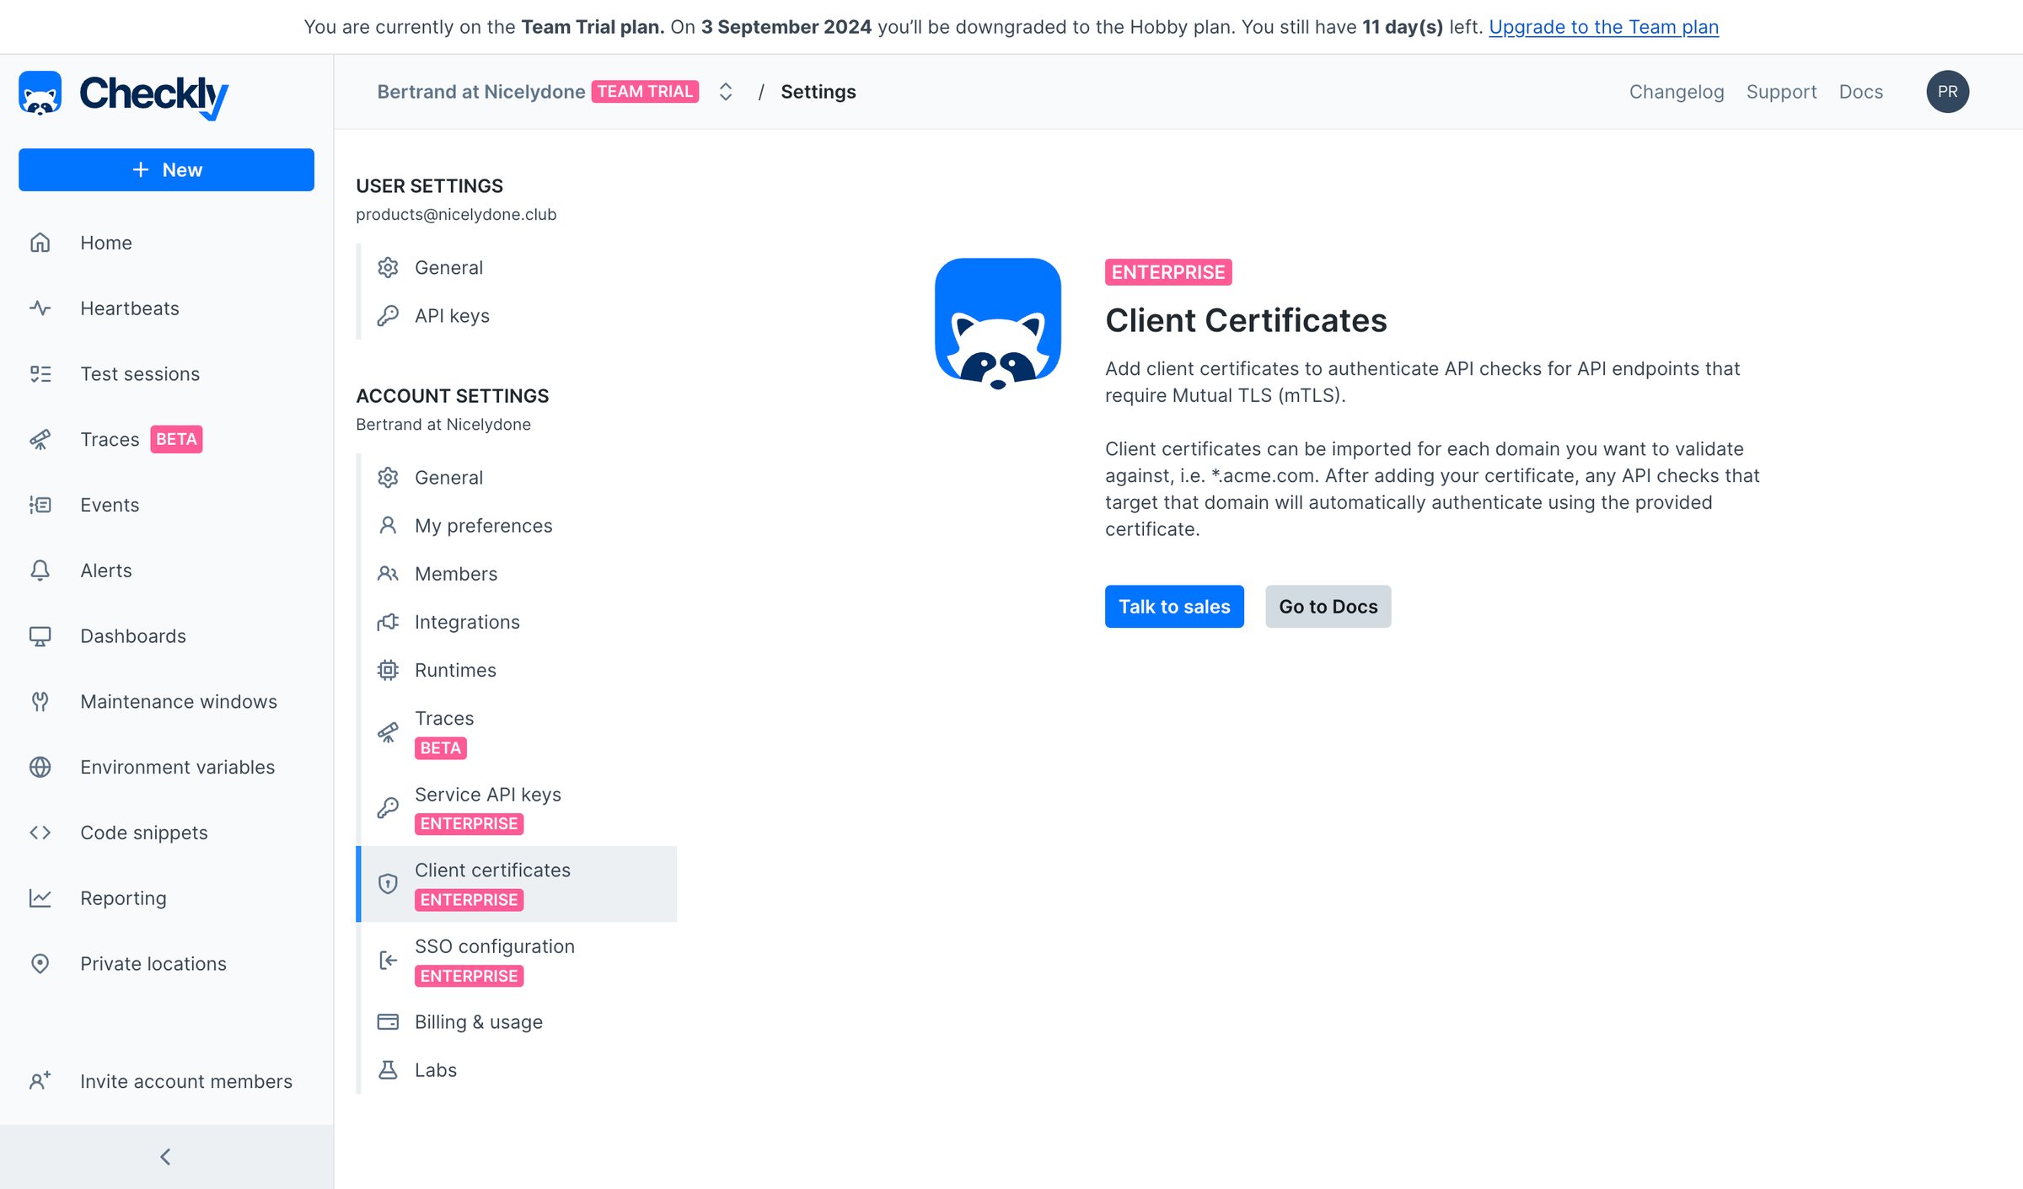Click the Integrations puzzle icon
This screenshot has height=1189, width=2023.
point(388,622)
